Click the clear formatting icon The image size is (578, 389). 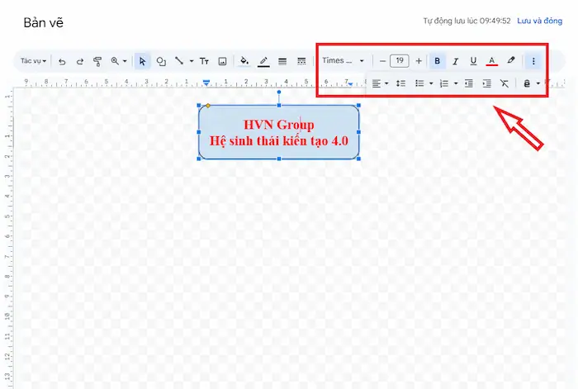coord(505,83)
